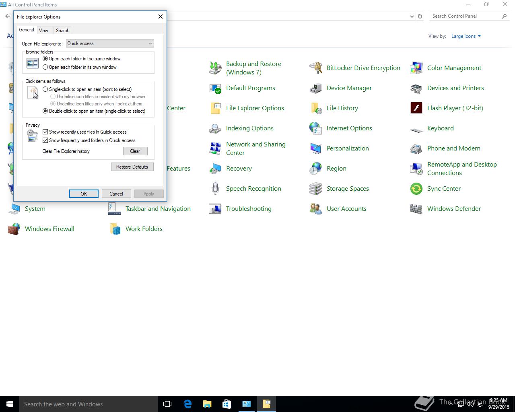
Task: Toggle Show recently used files in Quick access
Action: (x=45, y=132)
